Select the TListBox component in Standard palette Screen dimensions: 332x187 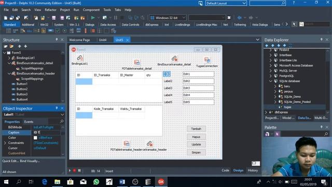pos(72,31)
